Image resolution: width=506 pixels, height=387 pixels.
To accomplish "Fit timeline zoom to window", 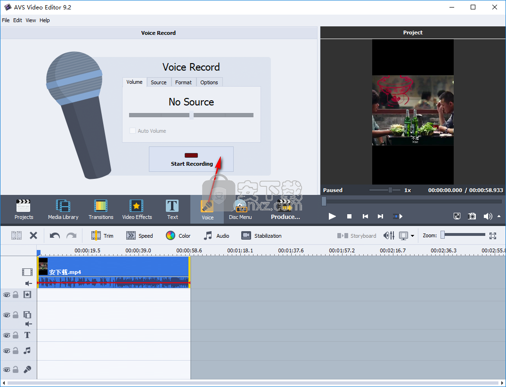I will pyautogui.click(x=493, y=236).
